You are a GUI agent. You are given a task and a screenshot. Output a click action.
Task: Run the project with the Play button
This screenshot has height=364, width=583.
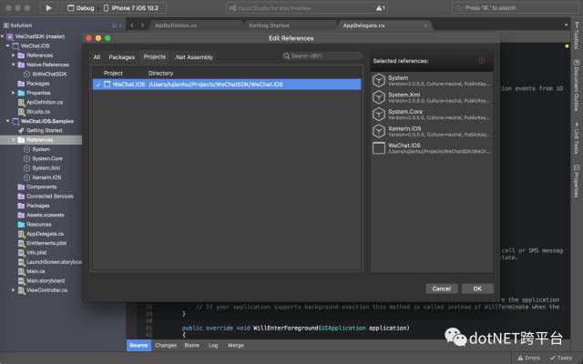pos(48,8)
